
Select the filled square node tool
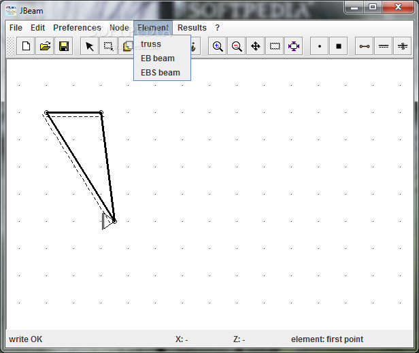click(x=339, y=46)
